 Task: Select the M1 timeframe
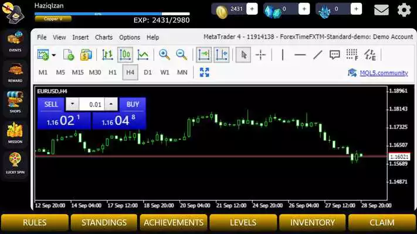[x=43, y=73]
